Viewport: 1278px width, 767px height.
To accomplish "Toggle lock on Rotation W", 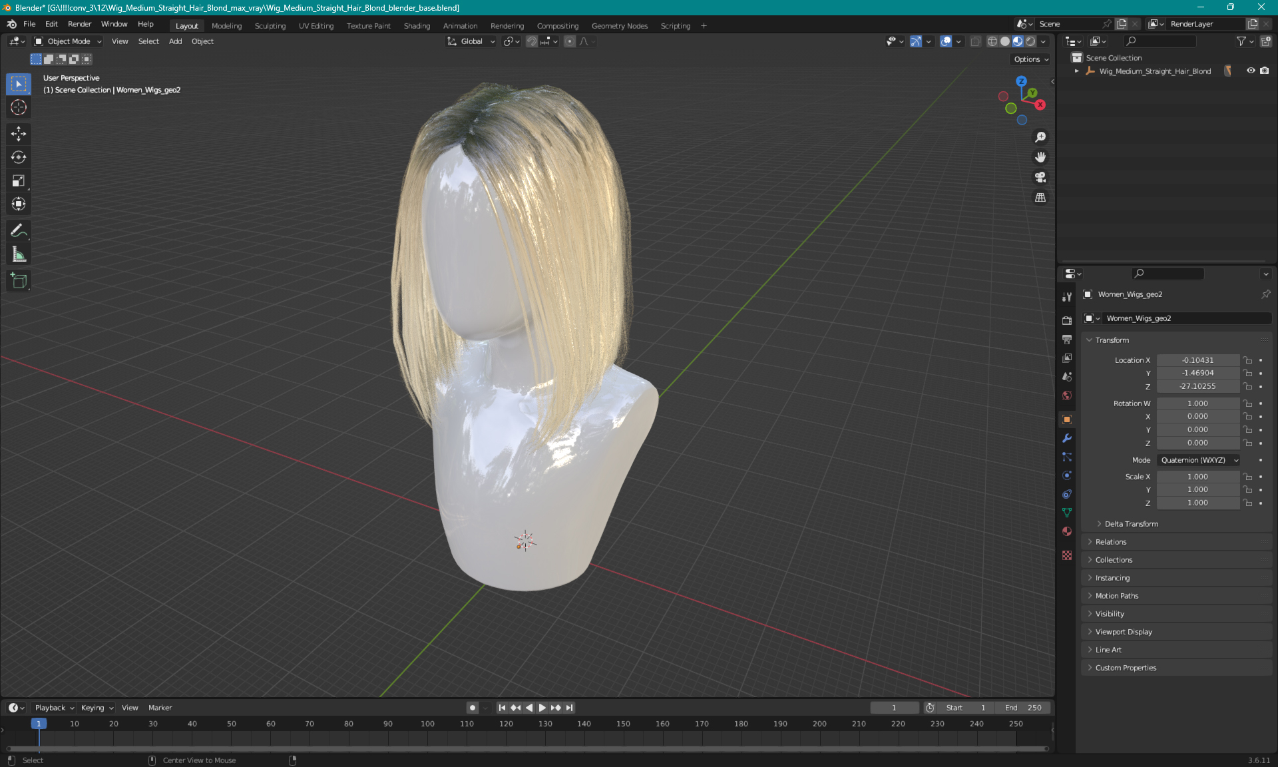I will (1248, 403).
